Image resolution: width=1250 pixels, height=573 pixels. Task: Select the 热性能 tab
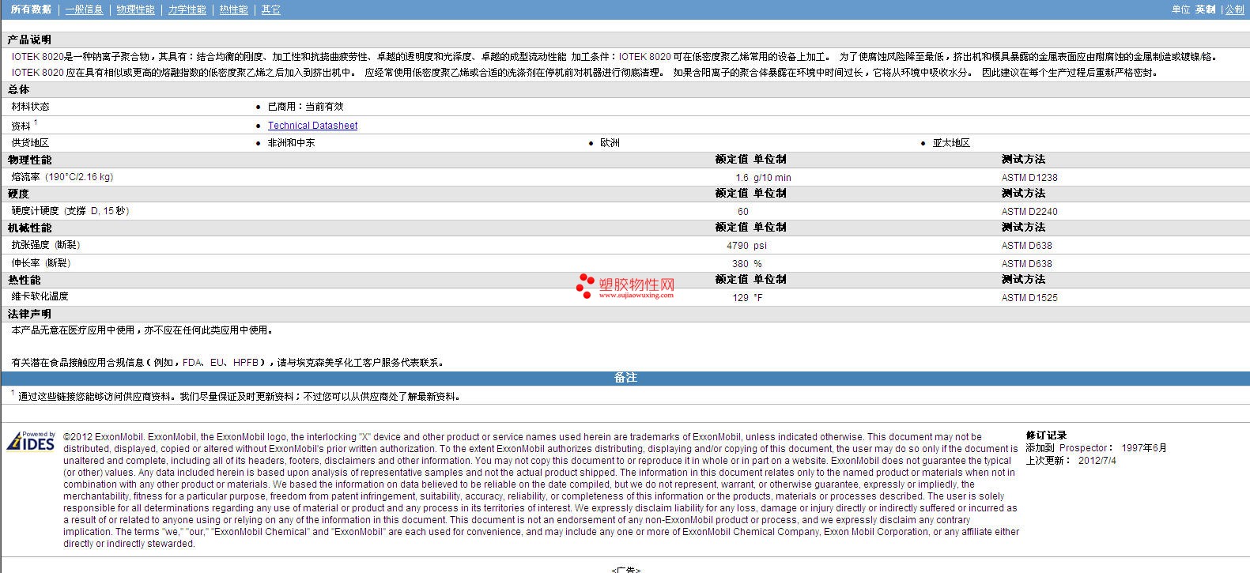(x=233, y=9)
